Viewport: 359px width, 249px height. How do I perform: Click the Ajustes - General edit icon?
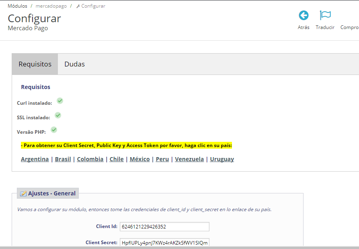point(23,194)
